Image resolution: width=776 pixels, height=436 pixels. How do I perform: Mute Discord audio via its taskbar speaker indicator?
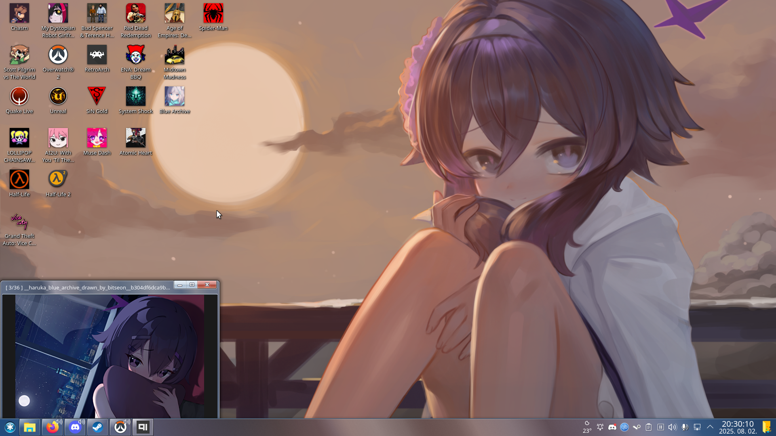click(81, 422)
